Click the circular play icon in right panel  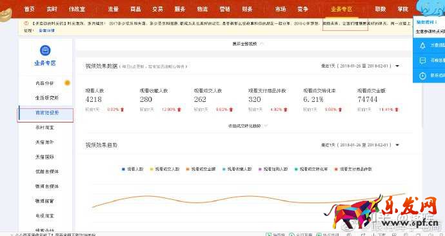[x=422, y=75]
